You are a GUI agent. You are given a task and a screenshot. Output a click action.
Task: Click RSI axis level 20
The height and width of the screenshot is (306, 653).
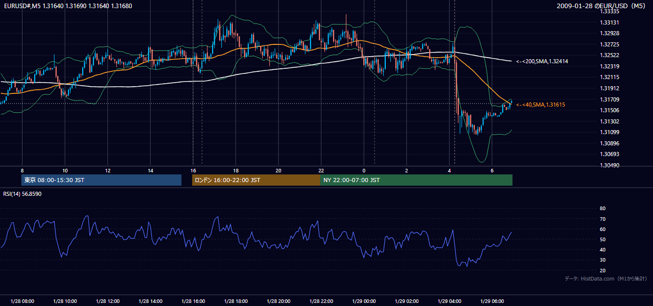(x=602, y=270)
